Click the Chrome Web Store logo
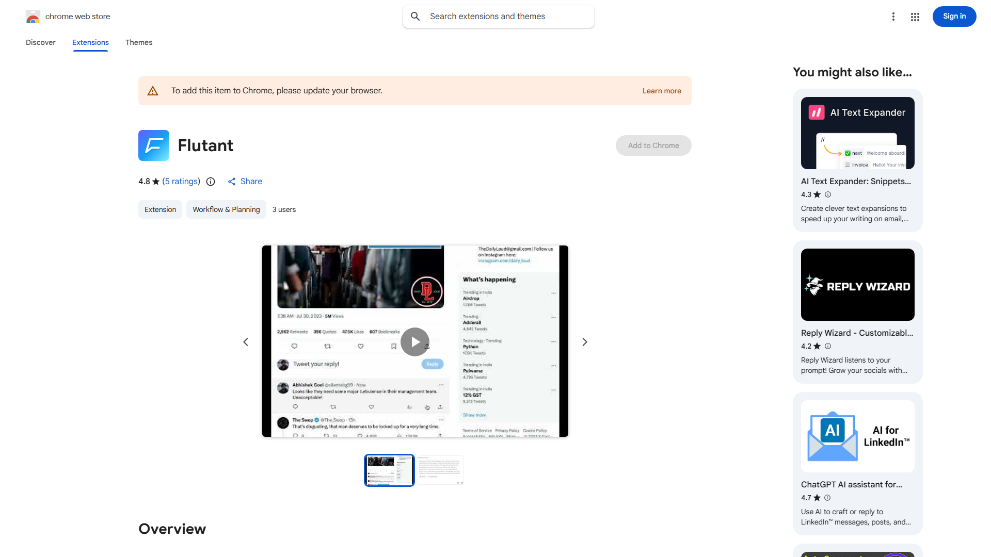991x557 pixels. pyautogui.click(x=33, y=17)
